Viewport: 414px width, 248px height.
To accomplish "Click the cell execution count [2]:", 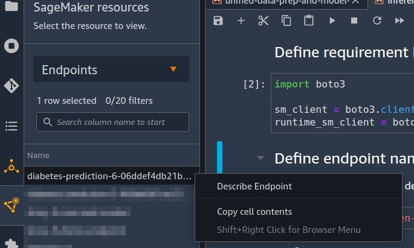I will click(x=254, y=84).
